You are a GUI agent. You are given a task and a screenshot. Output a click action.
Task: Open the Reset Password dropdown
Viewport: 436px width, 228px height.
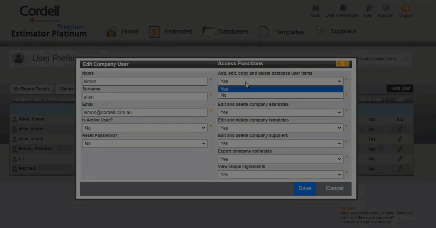pos(144,143)
